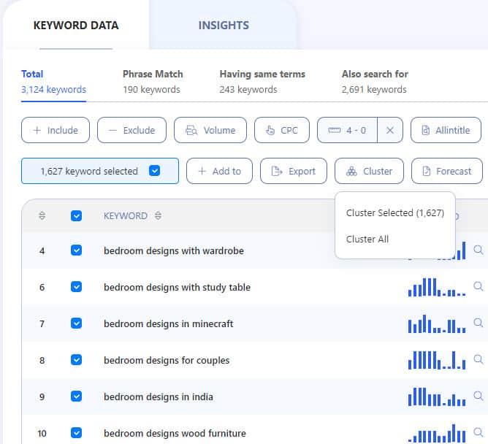Click the trend chart for couples row
Screen dimensions: 488x444
click(437, 360)
